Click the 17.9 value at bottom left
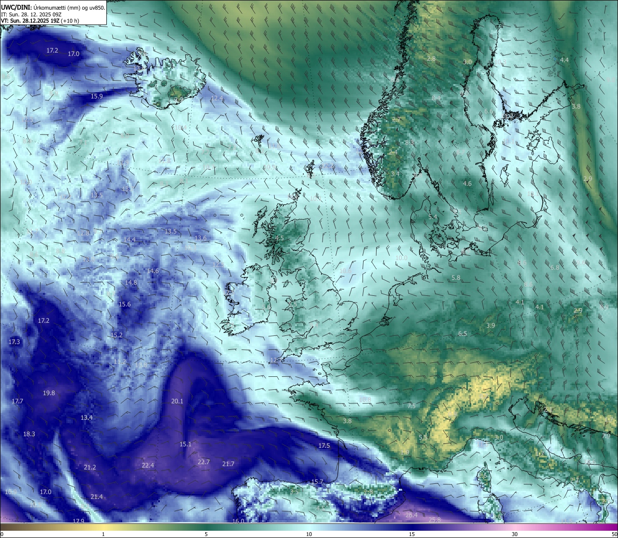 tap(78, 521)
